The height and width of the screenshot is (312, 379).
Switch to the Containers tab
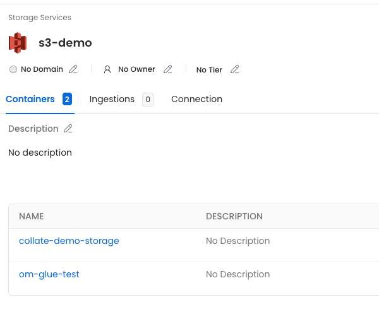click(30, 99)
